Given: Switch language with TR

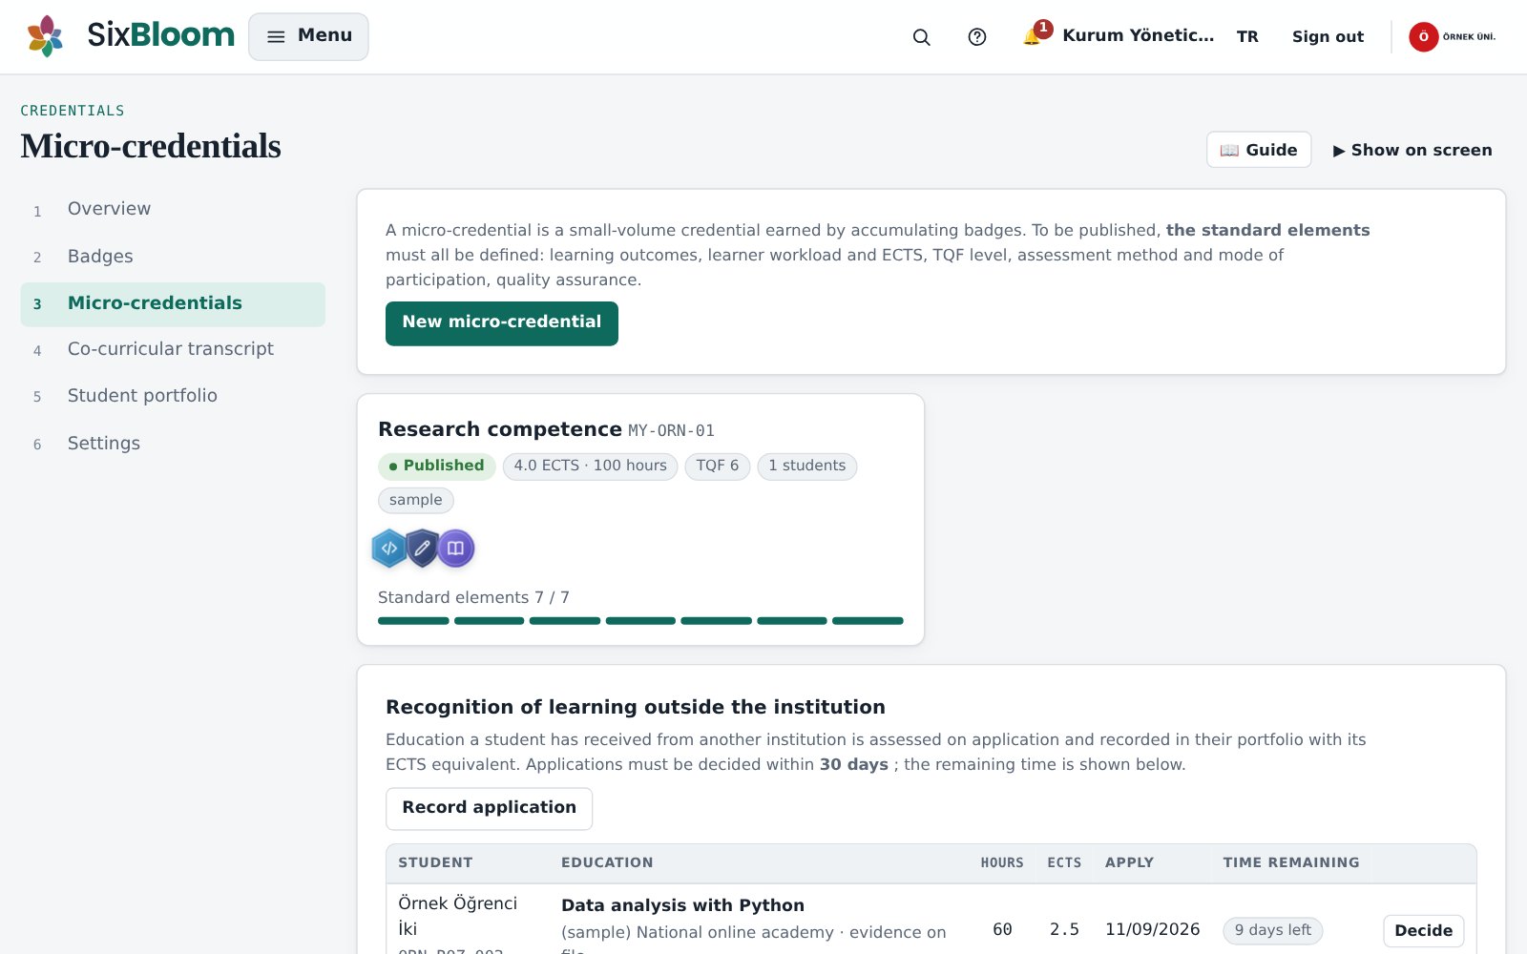Looking at the screenshot, I should point(1247,36).
